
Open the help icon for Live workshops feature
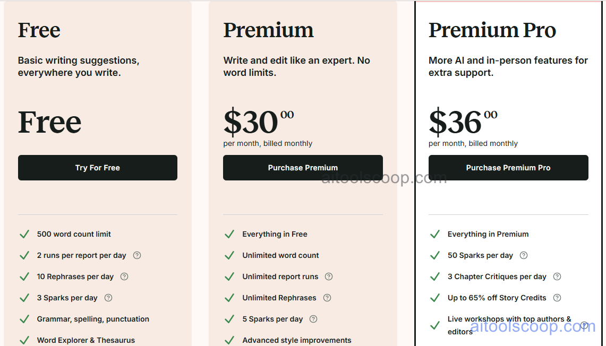pyautogui.click(x=585, y=324)
